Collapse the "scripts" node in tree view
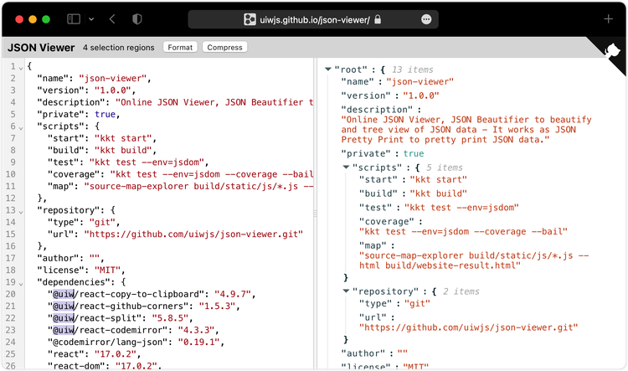Viewport: 628px width, 371px height. point(346,167)
